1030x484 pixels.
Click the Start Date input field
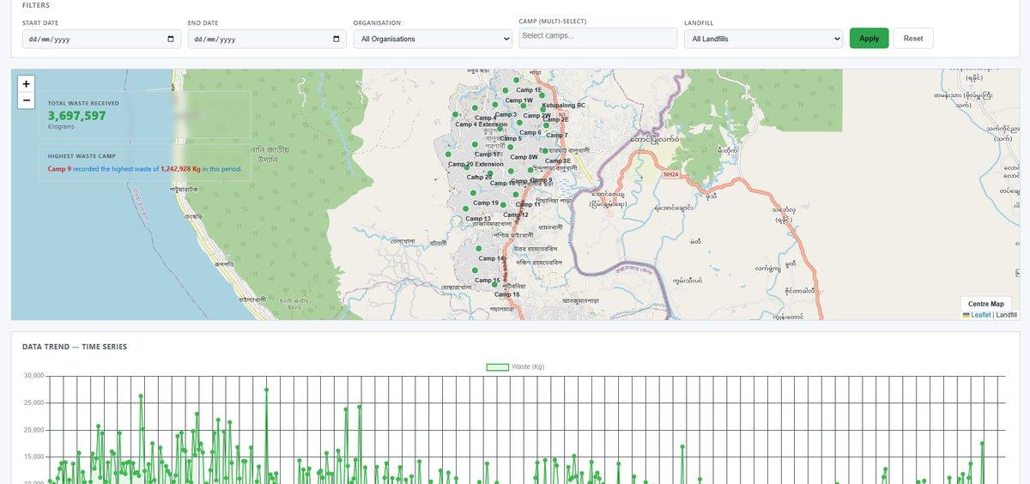coord(101,39)
